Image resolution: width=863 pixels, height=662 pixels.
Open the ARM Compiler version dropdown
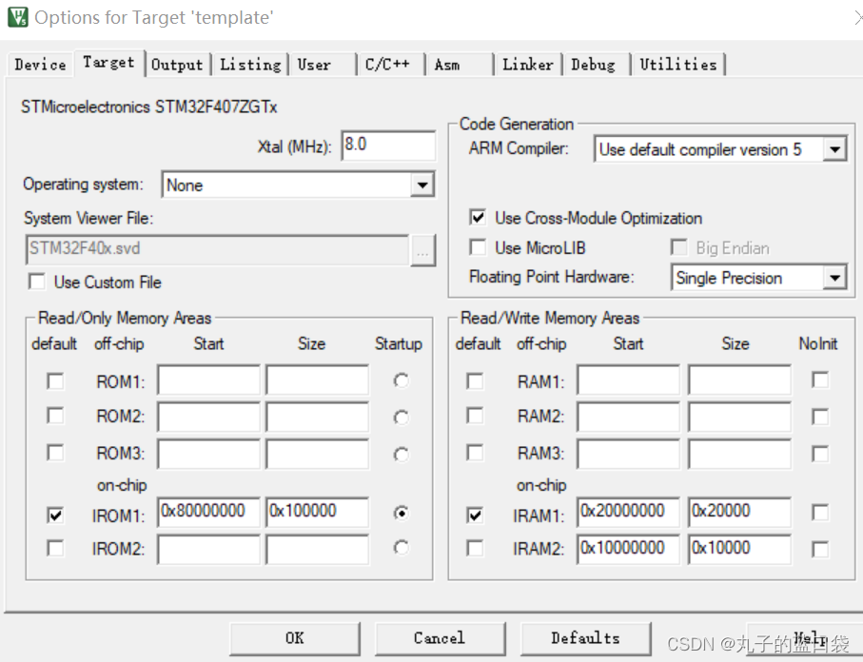834,149
